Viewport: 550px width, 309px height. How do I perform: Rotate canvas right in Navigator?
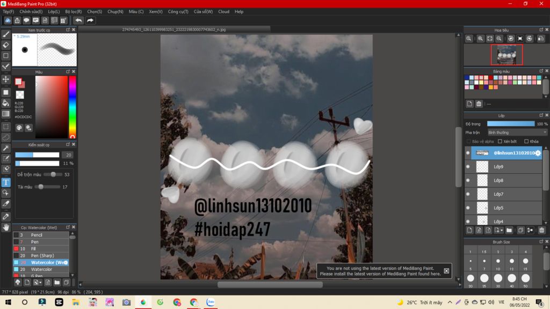[x=529, y=39]
